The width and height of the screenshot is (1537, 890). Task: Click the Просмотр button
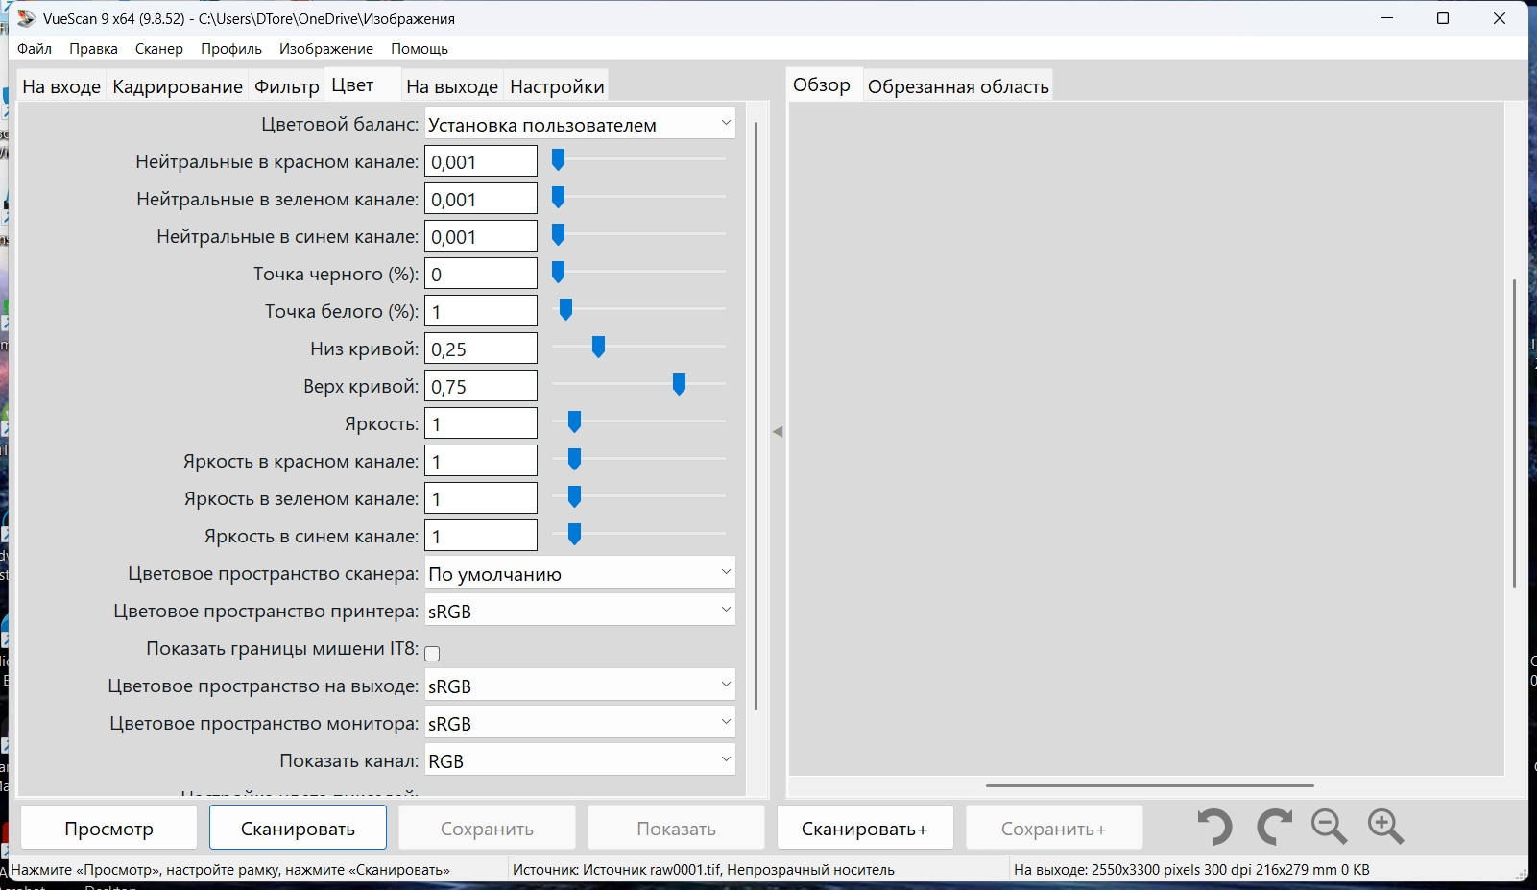coord(109,828)
